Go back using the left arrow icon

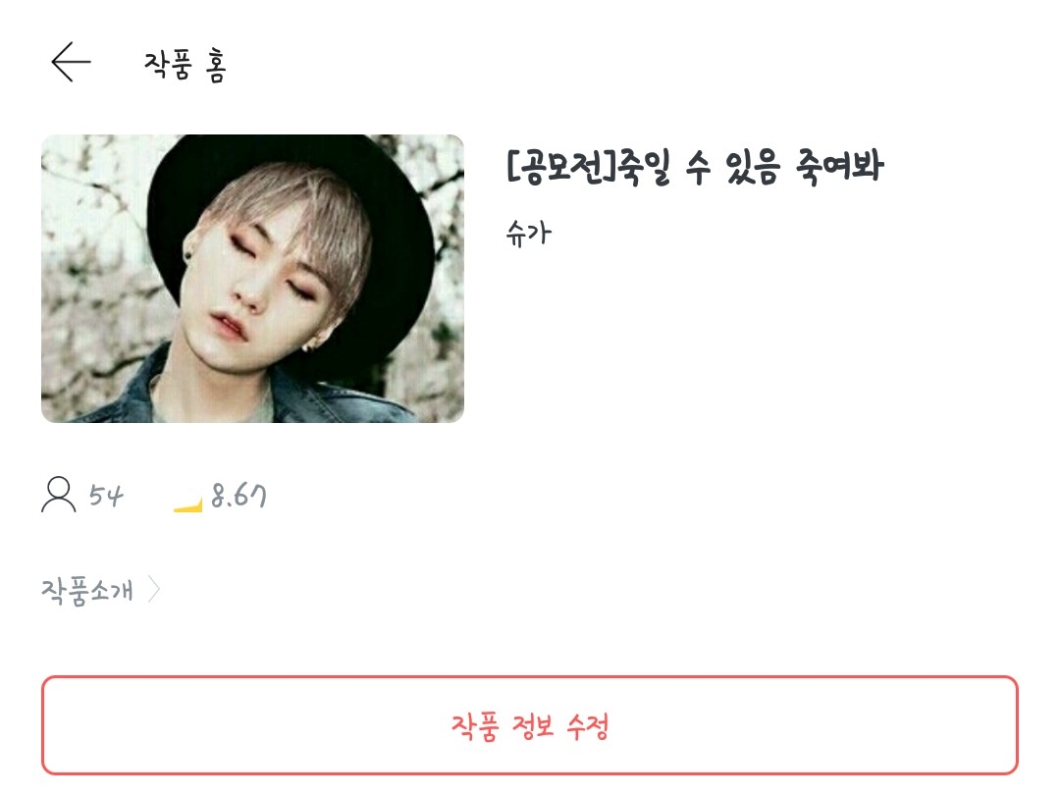click(x=71, y=62)
